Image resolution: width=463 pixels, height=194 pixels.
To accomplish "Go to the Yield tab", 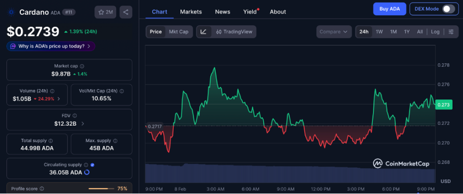I will (250, 12).
